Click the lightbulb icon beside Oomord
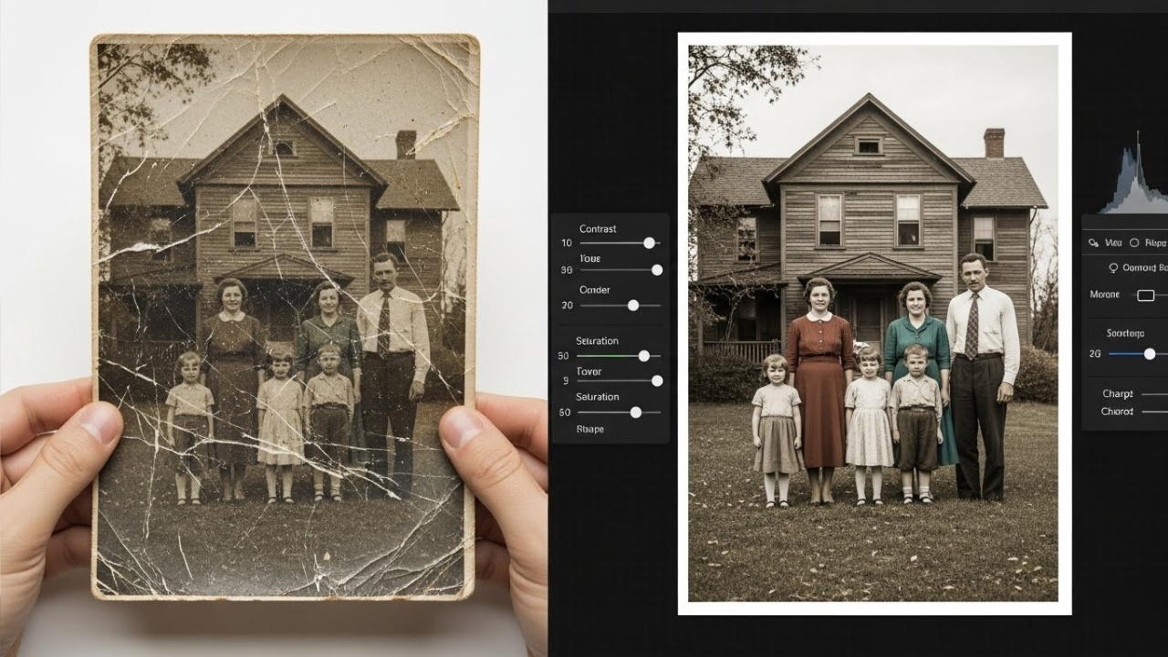This screenshot has height=657, width=1168. click(1113, 268)
